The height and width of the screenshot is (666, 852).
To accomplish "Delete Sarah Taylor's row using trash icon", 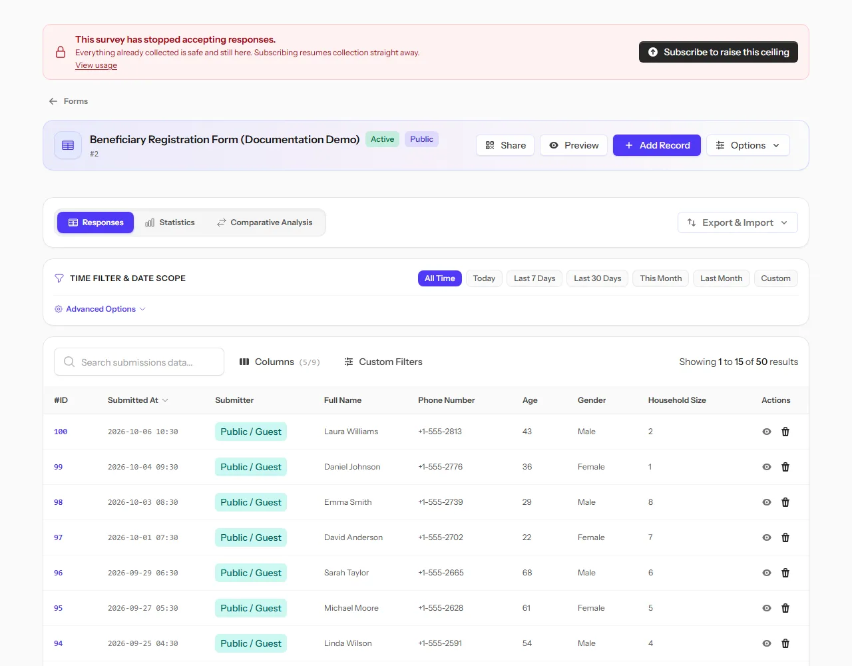I will pos(785,573).
